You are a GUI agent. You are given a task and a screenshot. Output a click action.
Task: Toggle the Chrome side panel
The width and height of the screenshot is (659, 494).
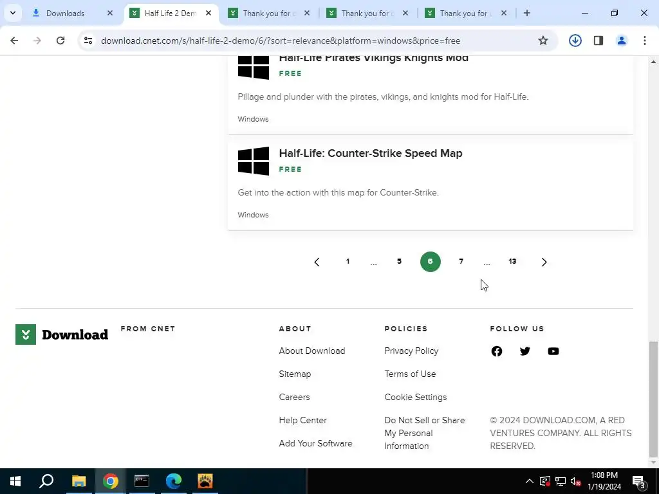[x=599, y=41]
